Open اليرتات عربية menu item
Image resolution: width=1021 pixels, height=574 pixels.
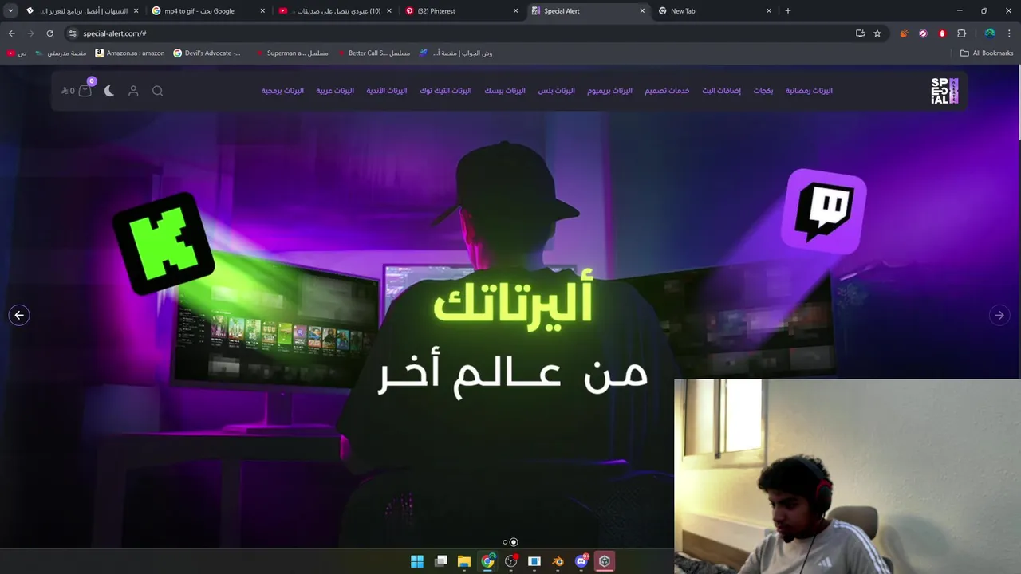[x=335, y=91]
